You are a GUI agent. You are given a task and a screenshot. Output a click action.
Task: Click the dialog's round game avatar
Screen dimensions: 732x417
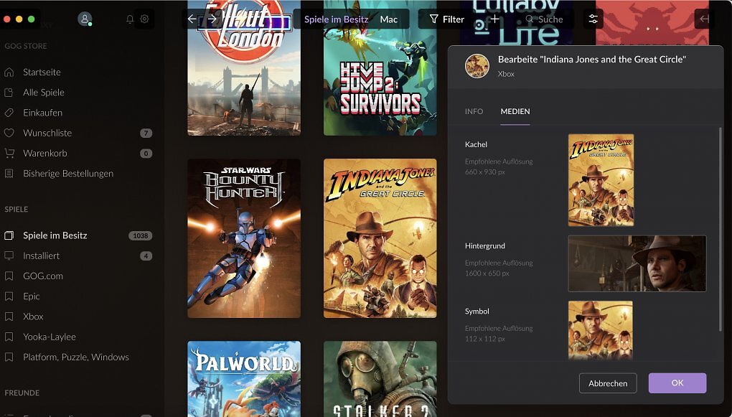477,66
